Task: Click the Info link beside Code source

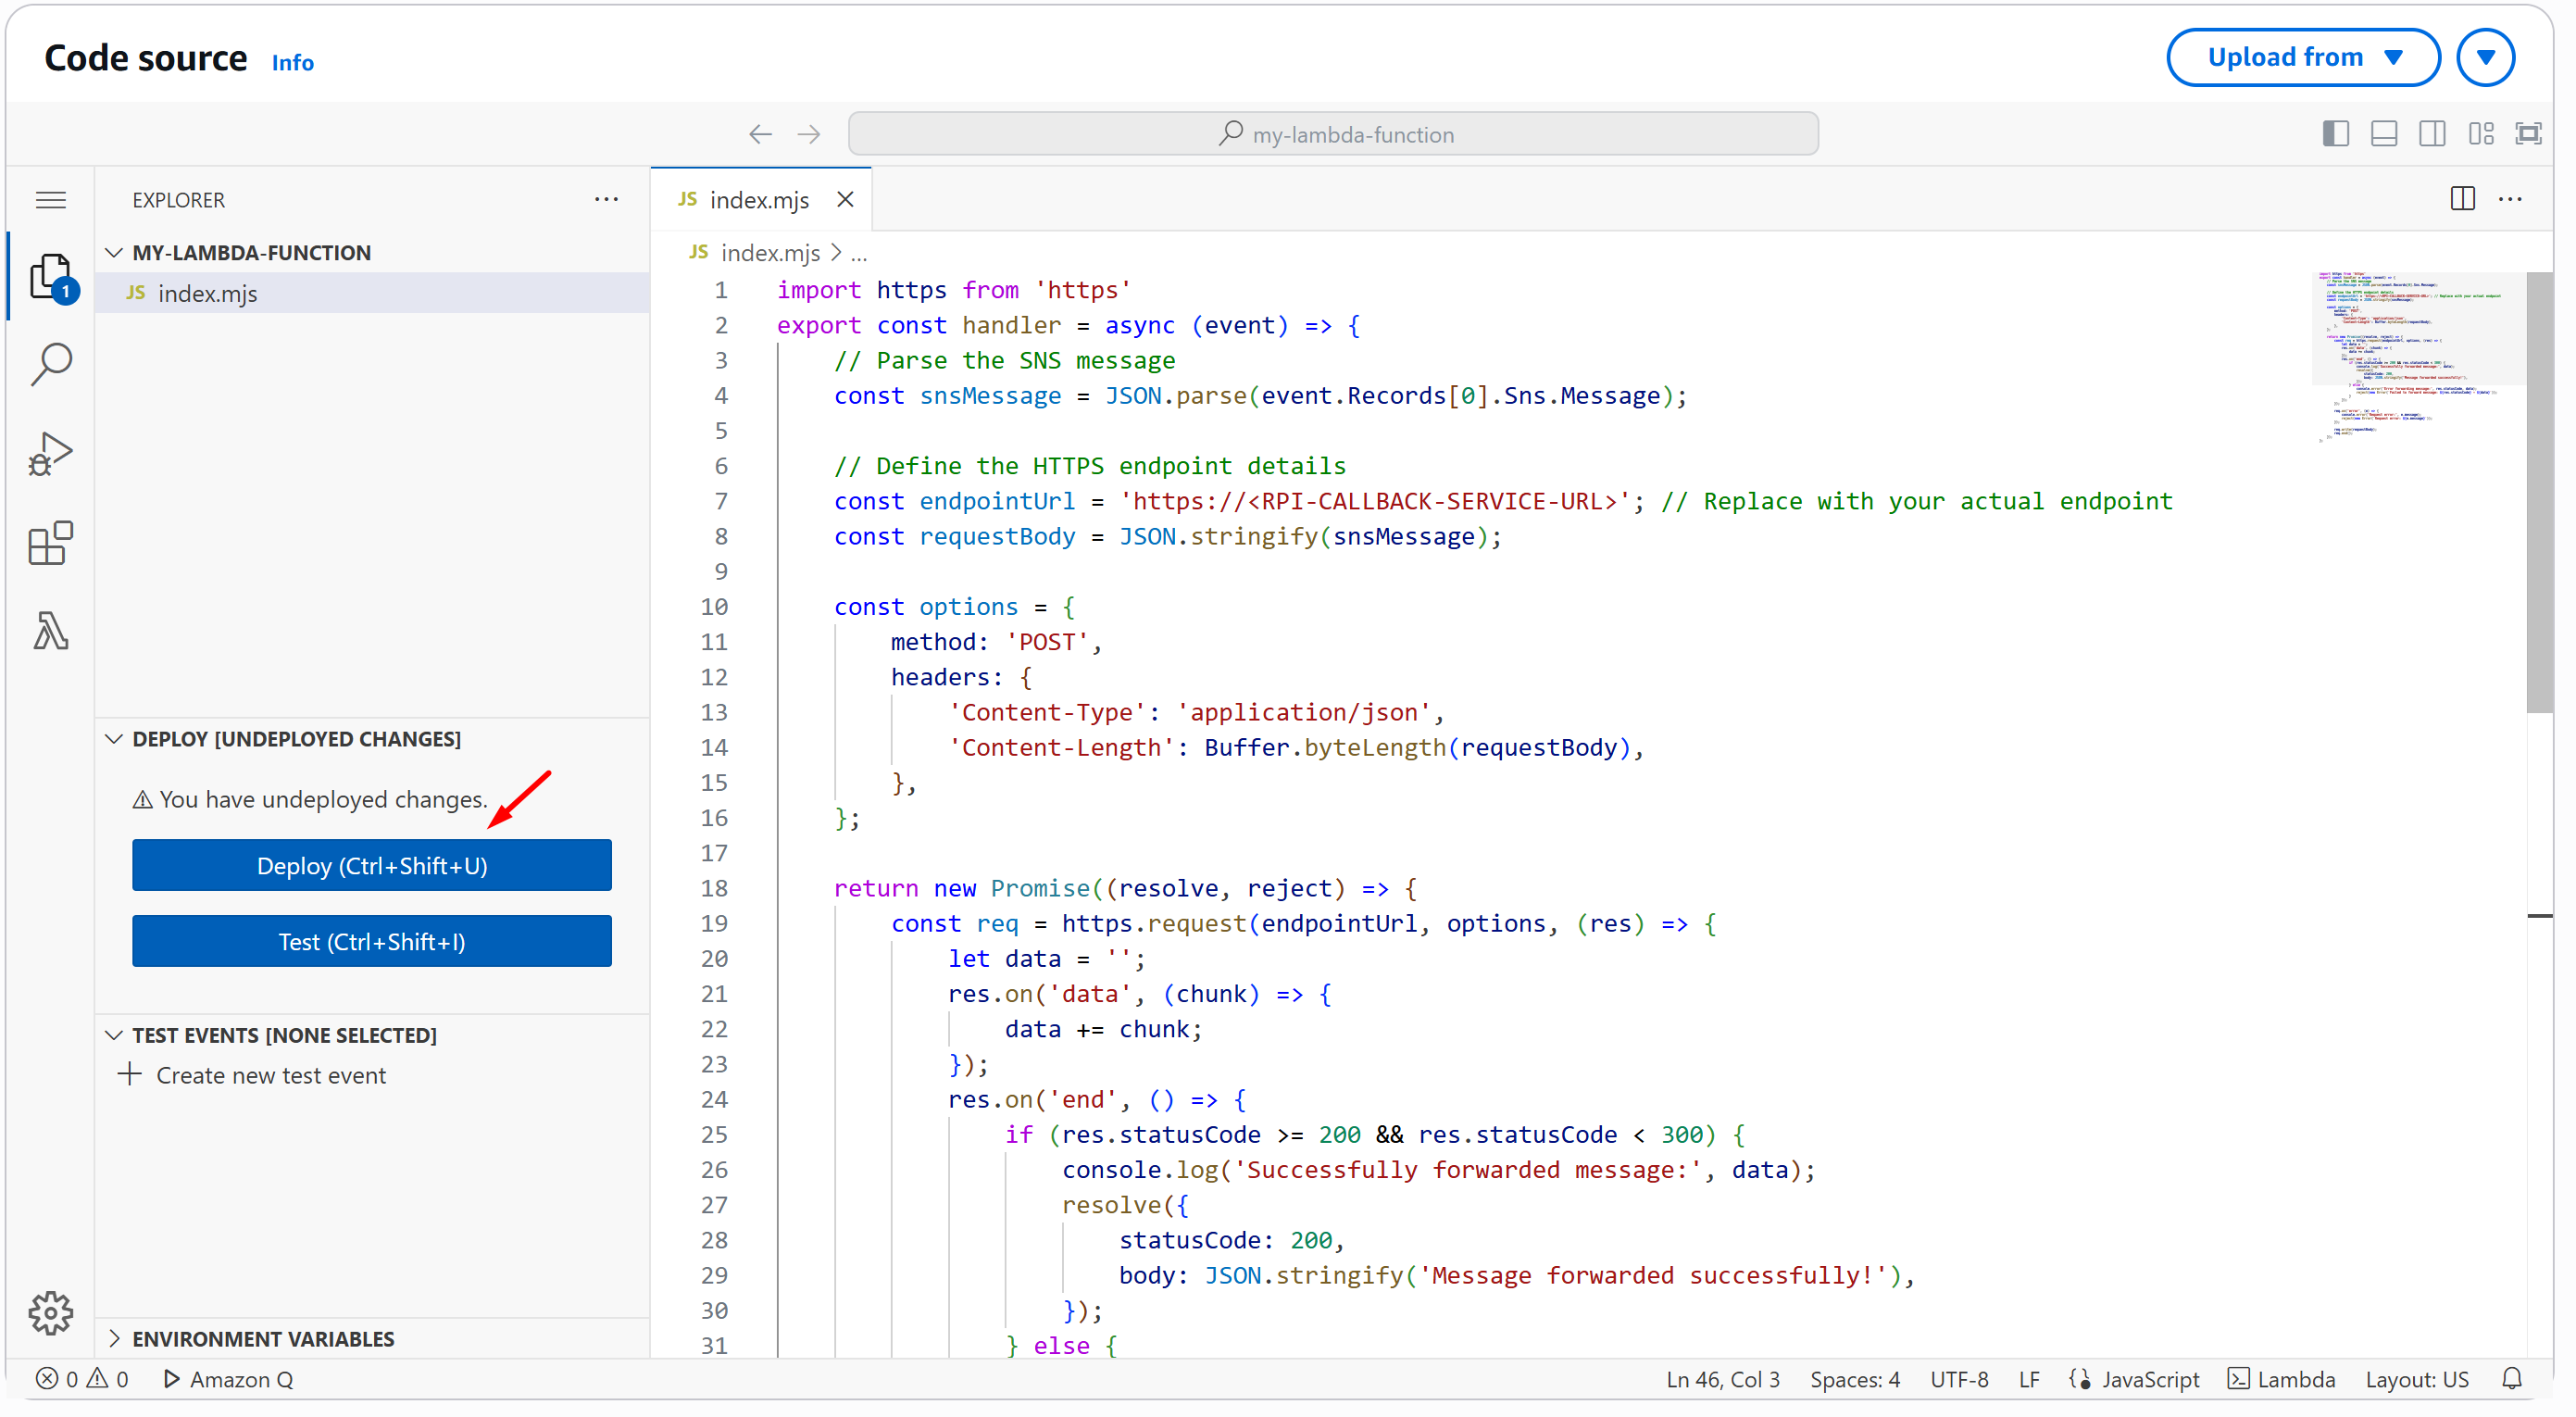Action: 292,62
